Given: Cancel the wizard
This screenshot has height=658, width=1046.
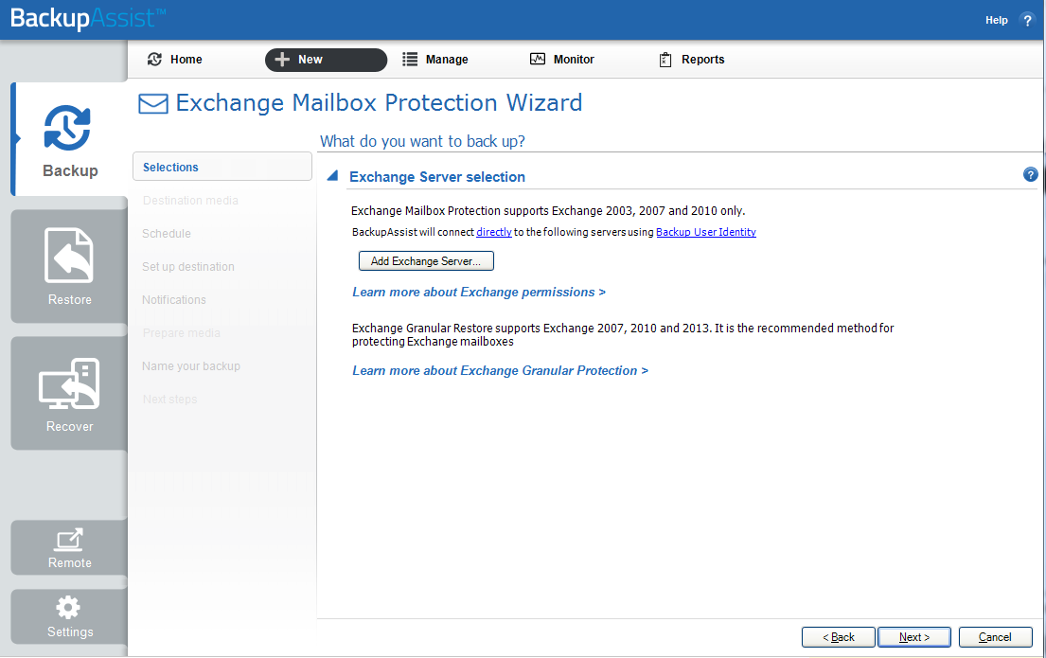Looking at the screenshot, I should 995,637.
